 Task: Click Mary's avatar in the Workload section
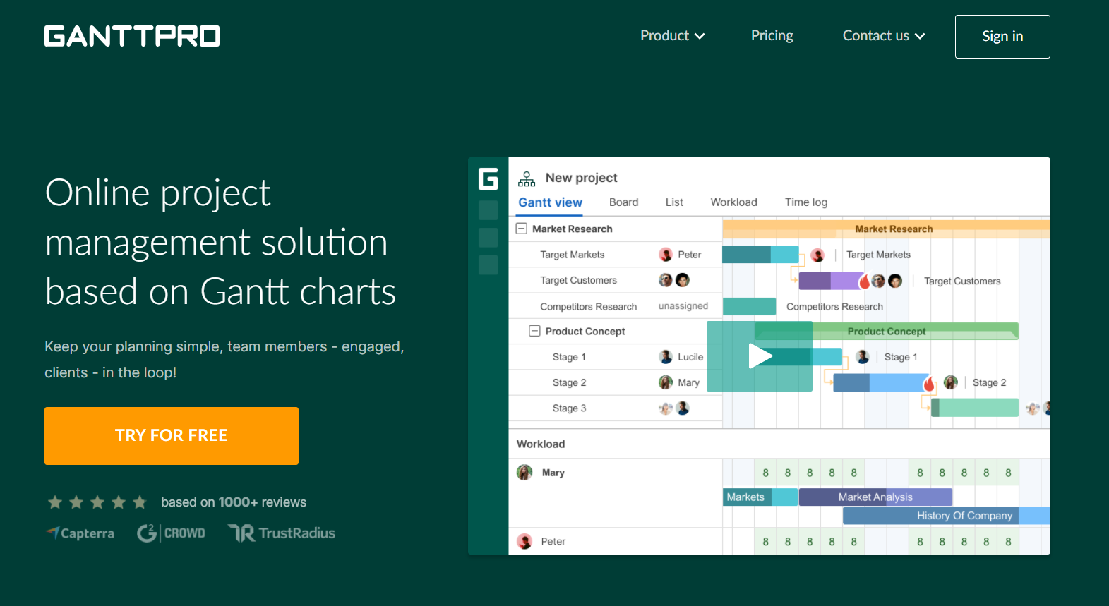[x=524, y=473]
